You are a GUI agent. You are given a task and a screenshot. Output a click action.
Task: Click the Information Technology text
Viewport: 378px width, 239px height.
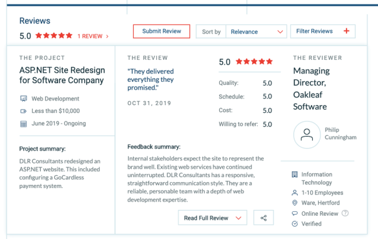coord(317,178)
